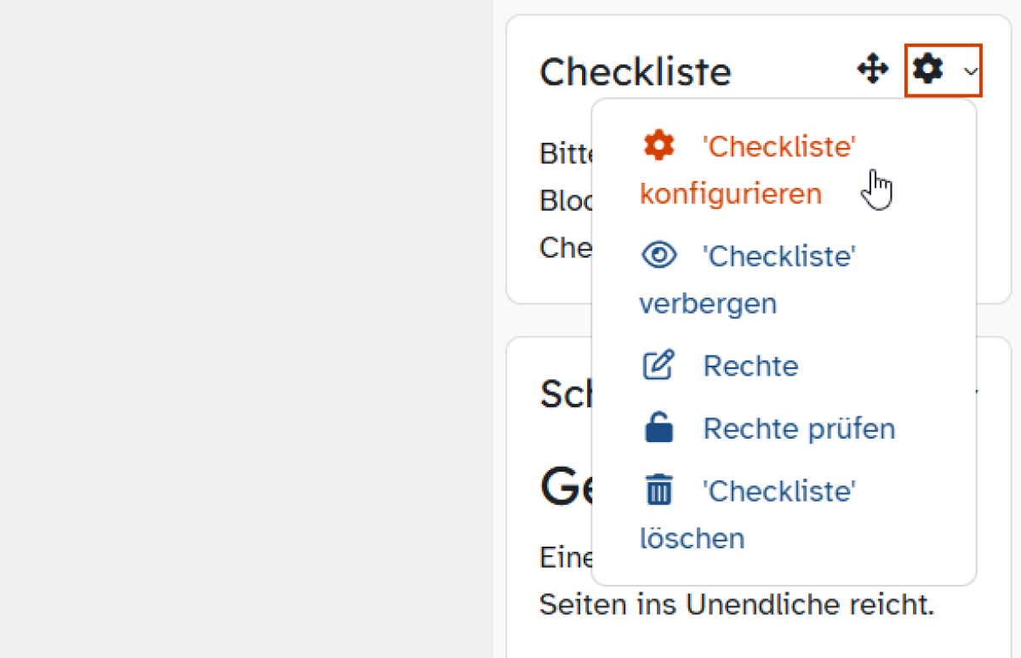This screenshot has height=658, width=1021.
Task: Click the move icon of Checkliste block
Action: 872,69
